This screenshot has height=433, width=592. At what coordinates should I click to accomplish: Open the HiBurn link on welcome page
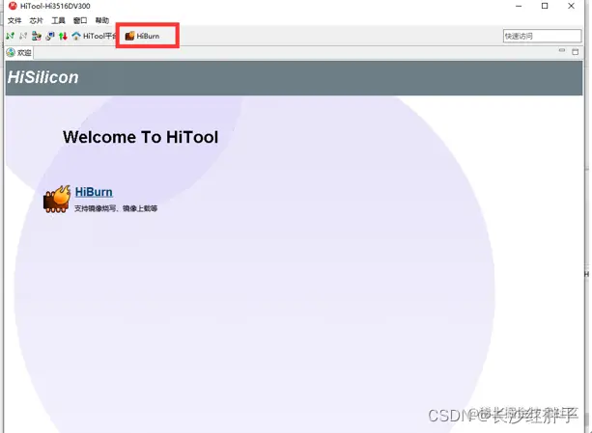click(x=94, y=192)
